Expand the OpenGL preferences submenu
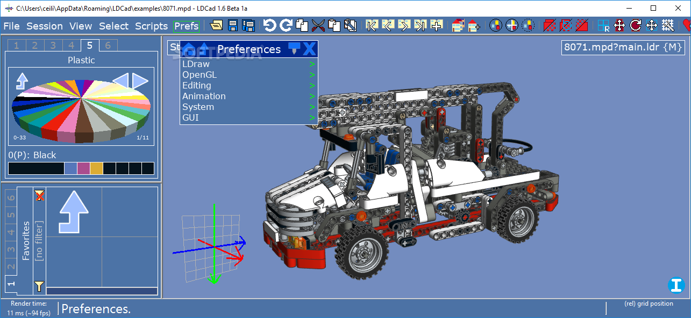This screenshot has width=691, height=318. [249, 75]
